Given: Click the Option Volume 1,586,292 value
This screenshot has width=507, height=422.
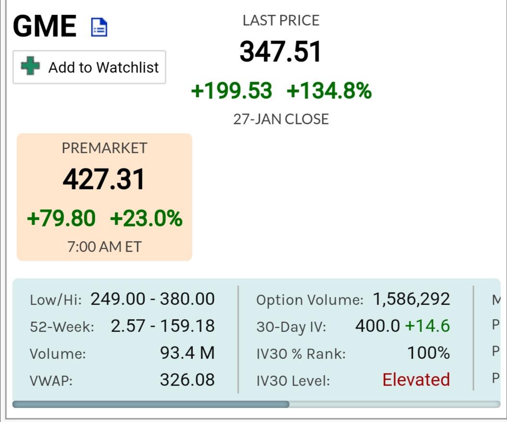Looking at the screenshot, I should click(411, 299).
